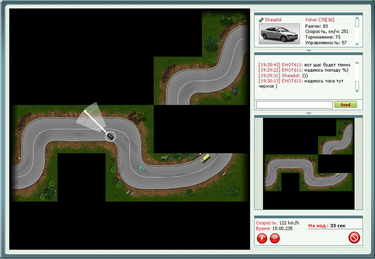The height and width of the screenshot is (259, 375).
Task: Click the 'надеюсь попаду %)' chat message
Action: pos(326,70)
